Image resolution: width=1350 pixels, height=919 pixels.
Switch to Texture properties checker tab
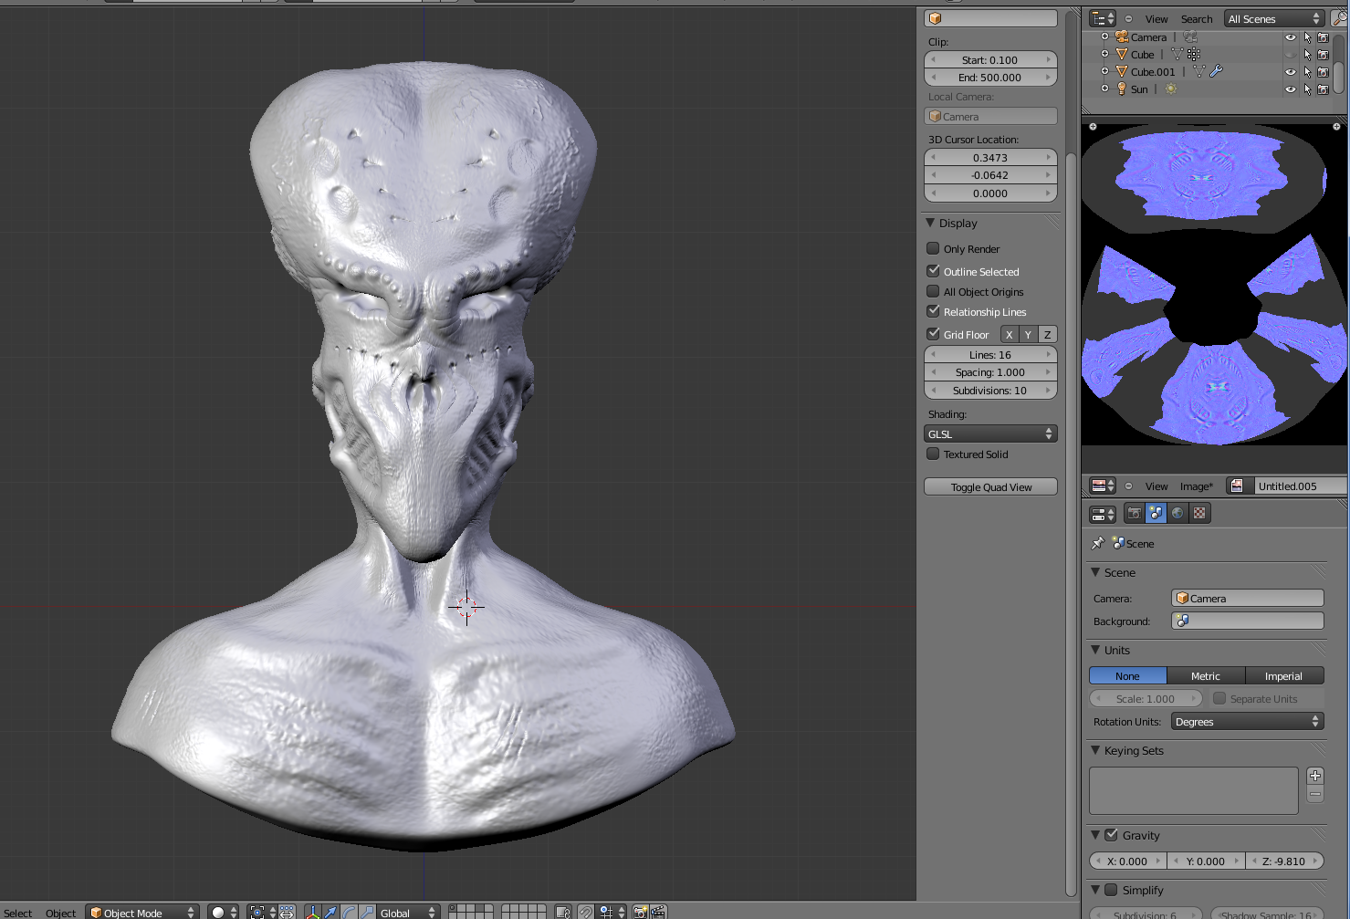1199,513
